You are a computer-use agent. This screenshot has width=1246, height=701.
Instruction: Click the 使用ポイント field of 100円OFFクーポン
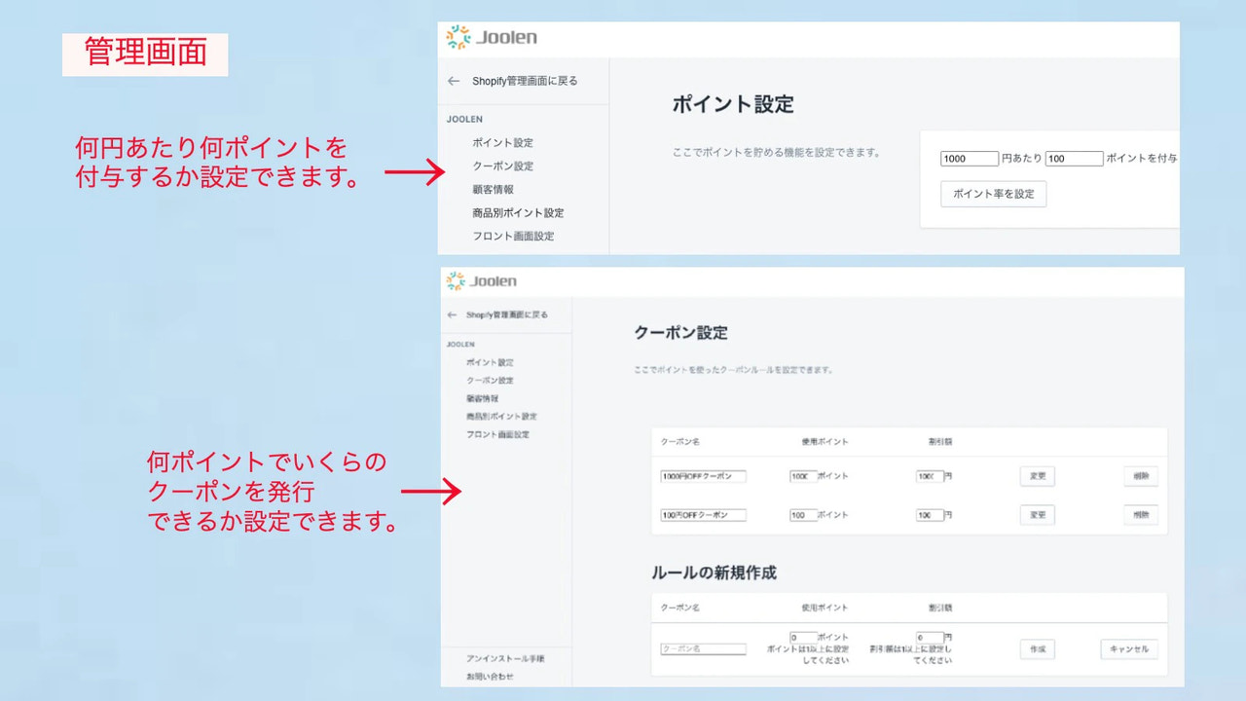point(803,514)
